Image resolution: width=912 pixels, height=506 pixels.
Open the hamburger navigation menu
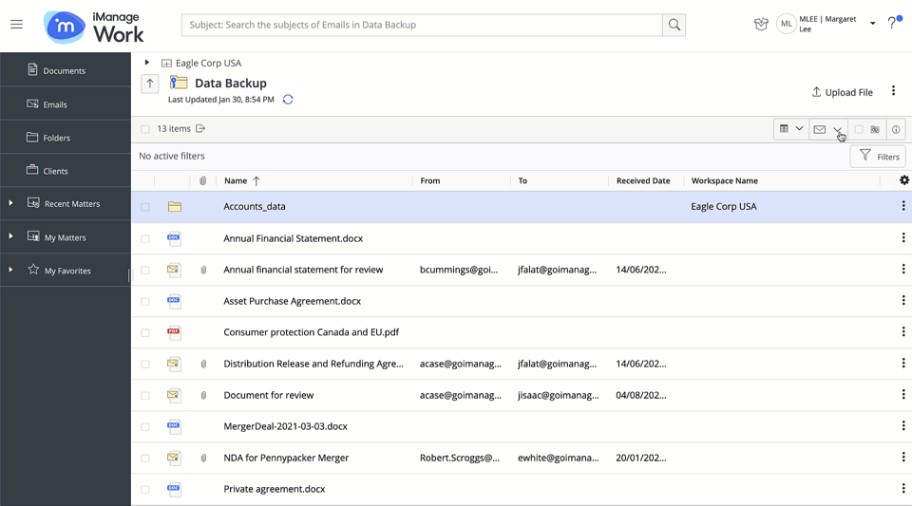pos(16,25)
